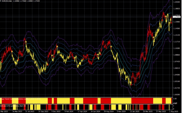This screenshot has height=113, width=182.
Task: Click the 4 Dec 2023 date label
Action: pos(56,112)
